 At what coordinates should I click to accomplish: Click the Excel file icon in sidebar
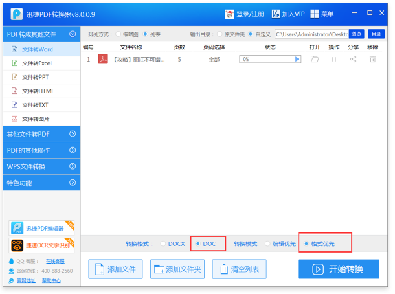coord(15,63)
